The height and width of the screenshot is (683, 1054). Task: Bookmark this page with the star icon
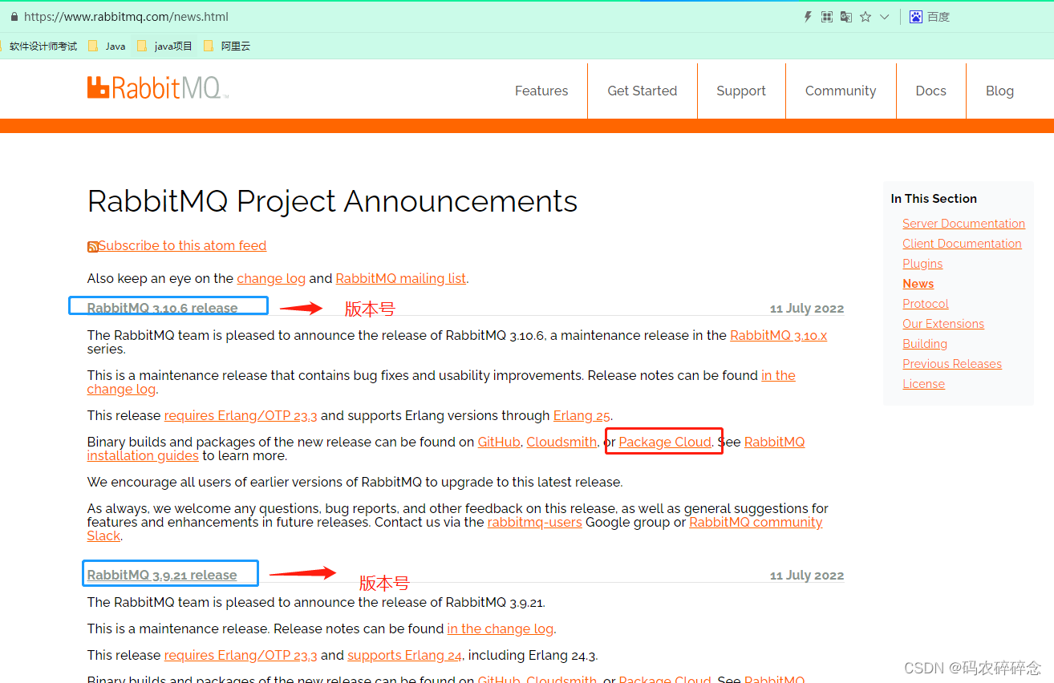(865, 17)
